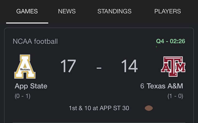Viewport: 198px width, 123px height.
Task: Click the 1st & 10 at APP ST 30 text
Action: point(99,108)
